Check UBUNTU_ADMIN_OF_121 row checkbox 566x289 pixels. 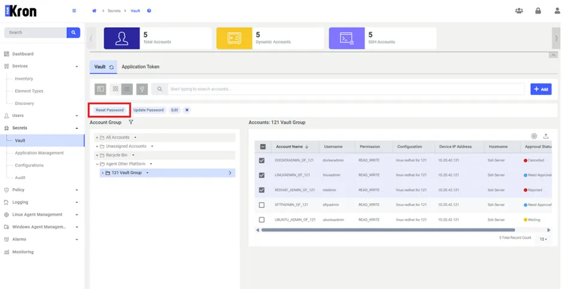(x=262, y=220)
